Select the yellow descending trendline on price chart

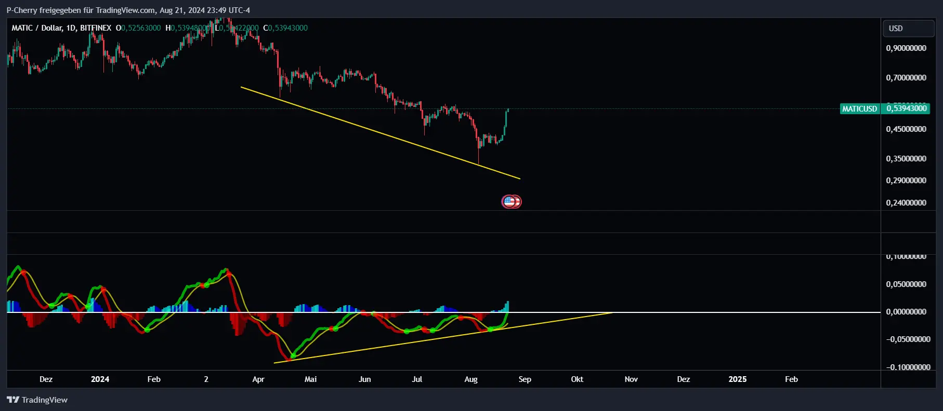pos(380,133)
